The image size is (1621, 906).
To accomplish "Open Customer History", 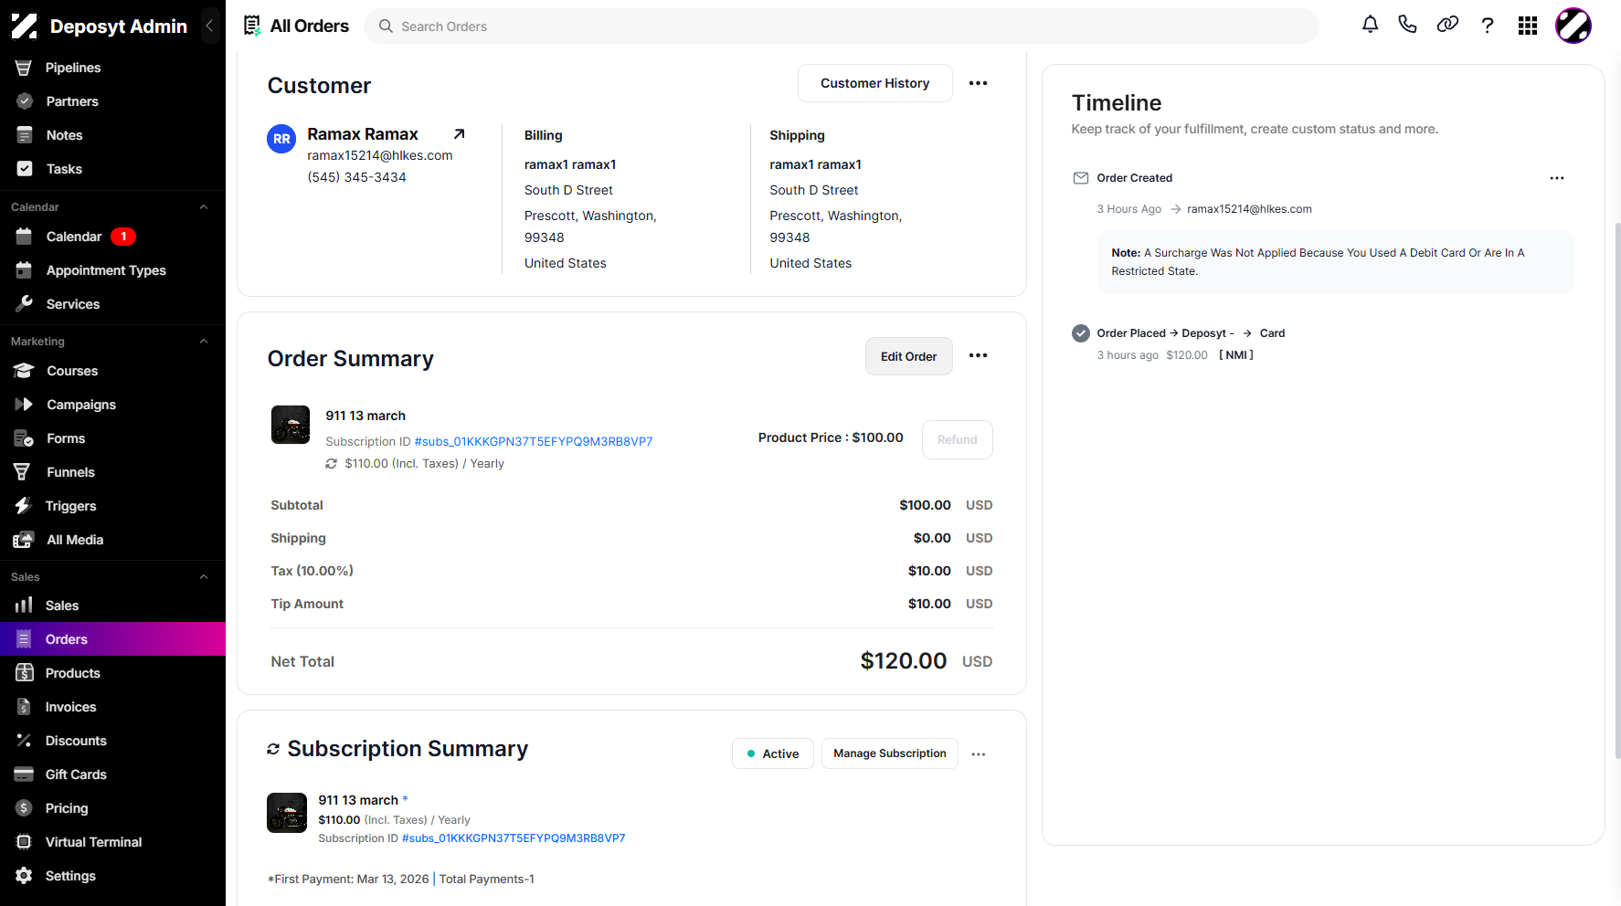I will coord(874,83).
